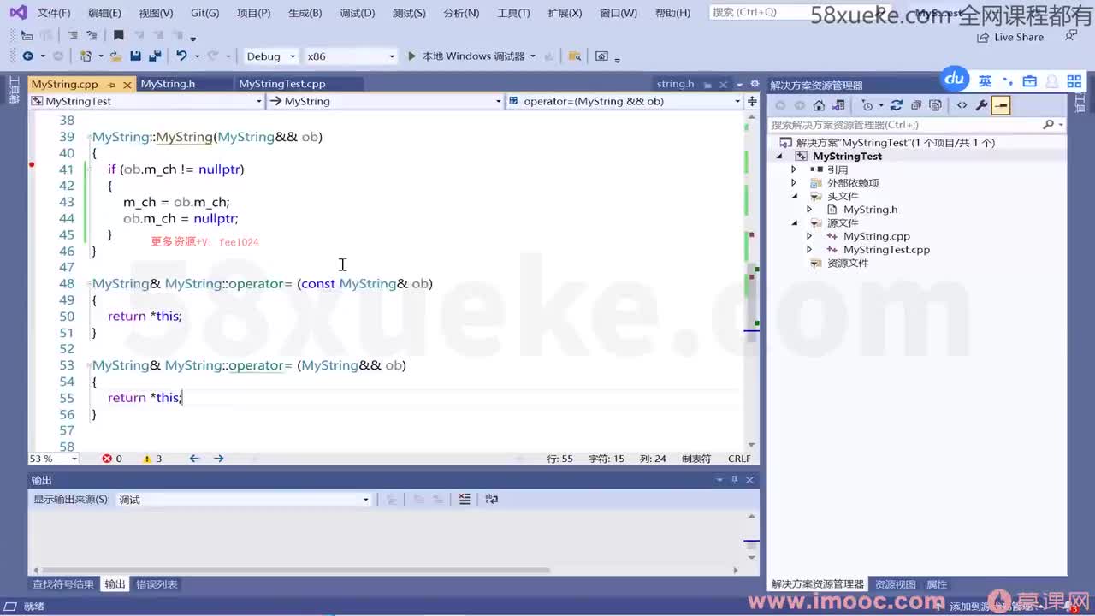The image size is (1095, 616).
Task: Click the collapse all icon in Solution Explorer
Action: click(x=916, y=105)
